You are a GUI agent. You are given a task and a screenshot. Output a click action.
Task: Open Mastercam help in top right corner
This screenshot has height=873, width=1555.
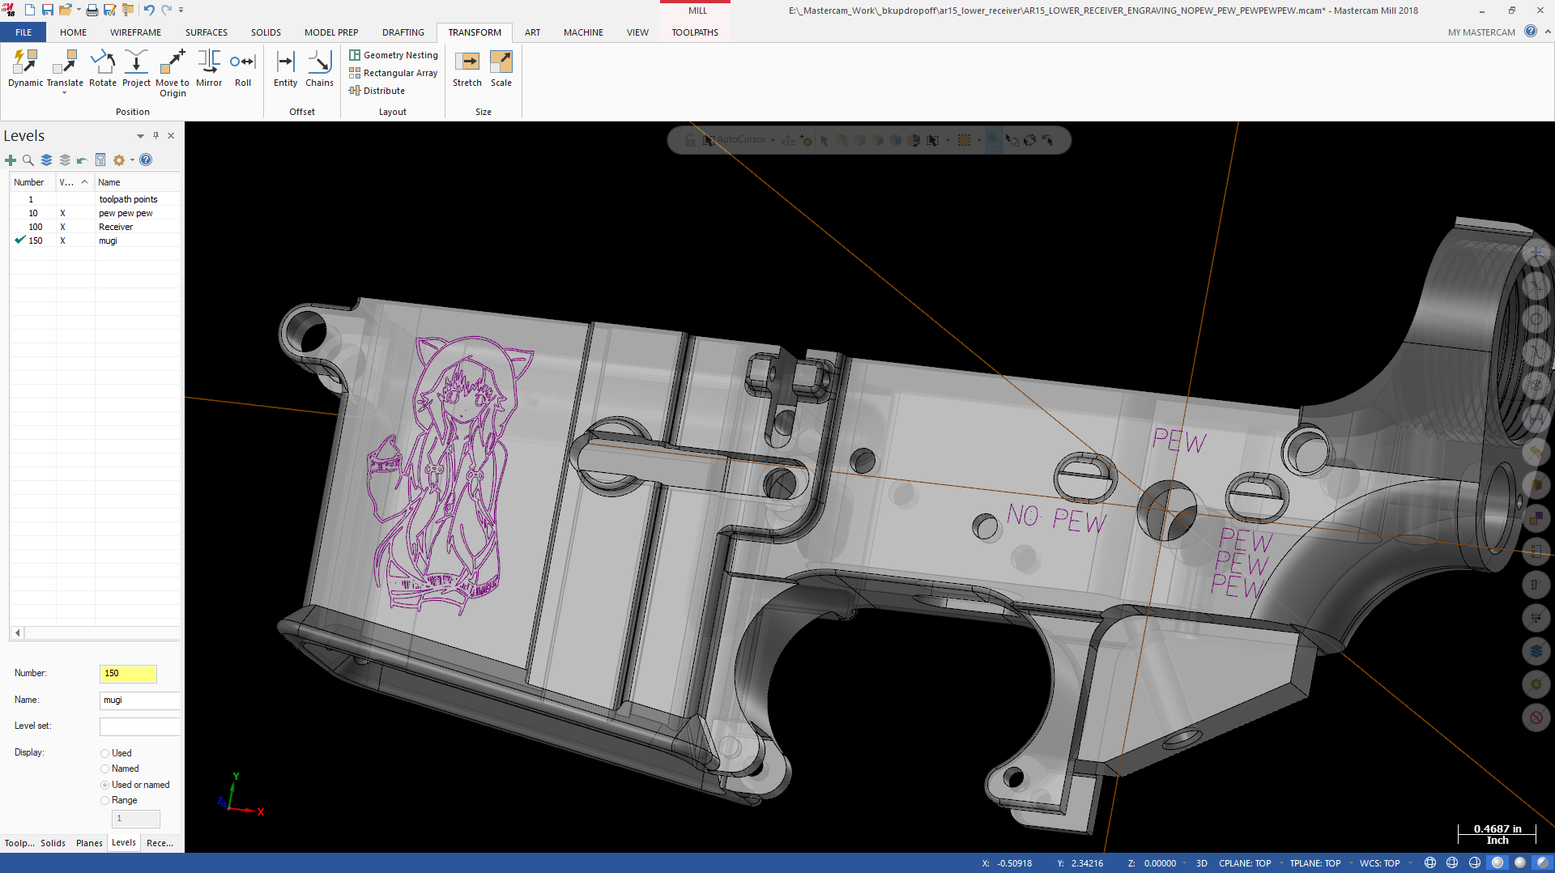pos(1531,32)
